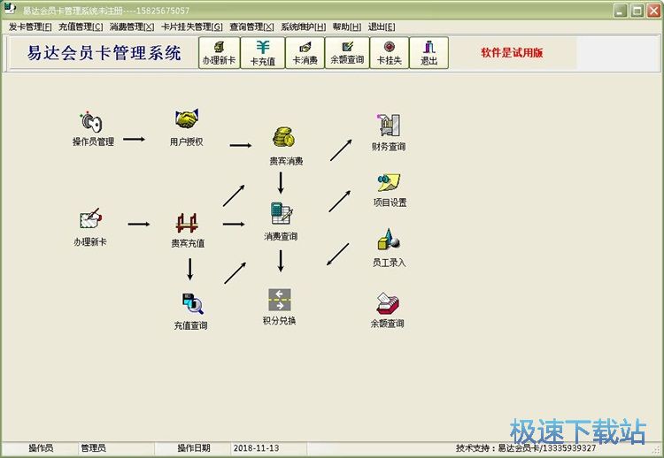The image size is (664, 458).
Task: Open 办理新卡 toolbar button
Action: click(220, 52)
